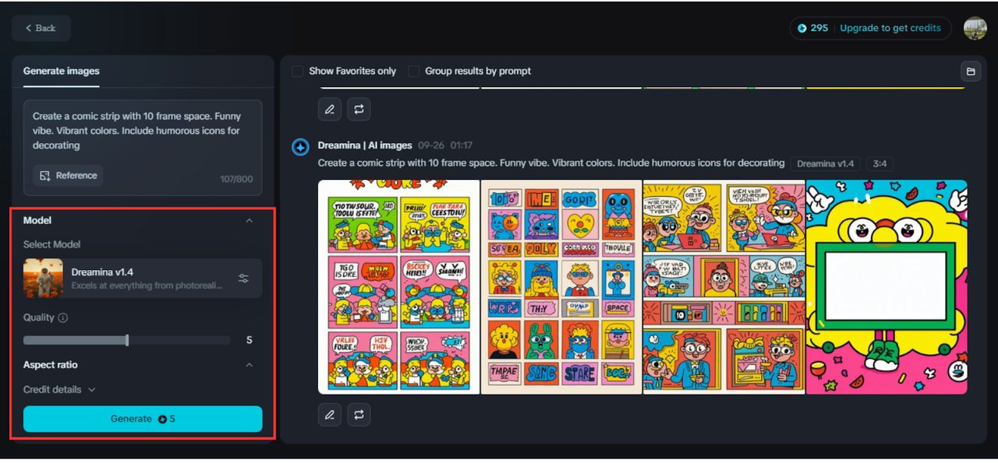Click the Upgrade to get credits link
Image resolution: width=998 pixels, height=463 pixels.
(x=890, y=28)
